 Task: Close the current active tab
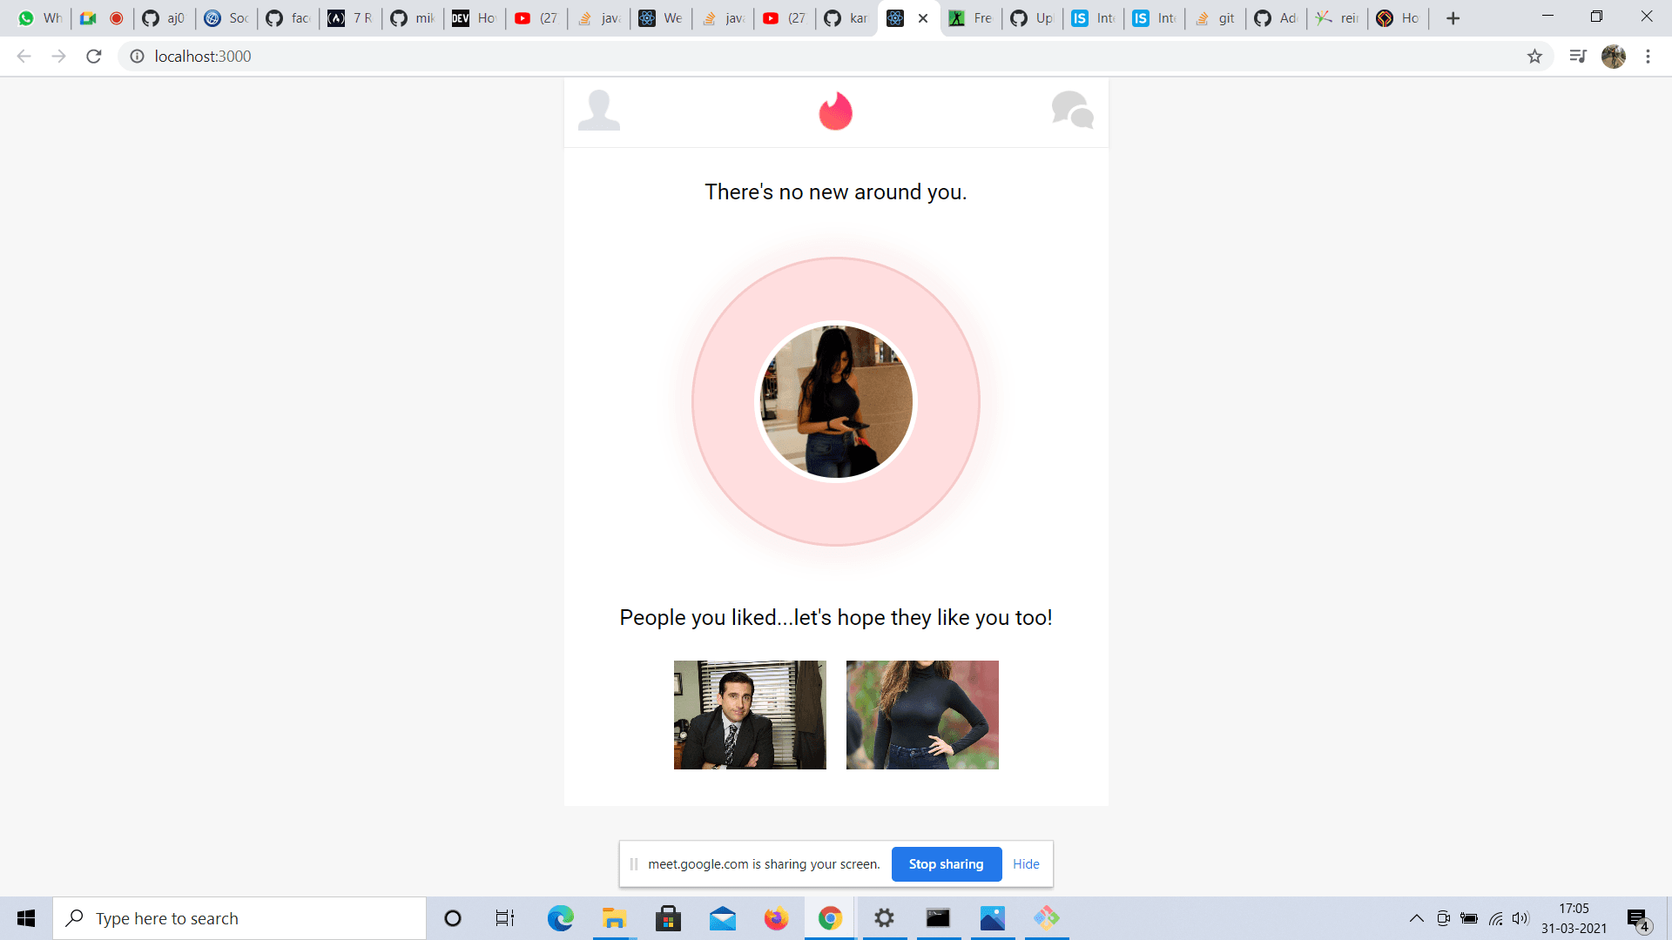pyautogui.click(x=923, y=18)
